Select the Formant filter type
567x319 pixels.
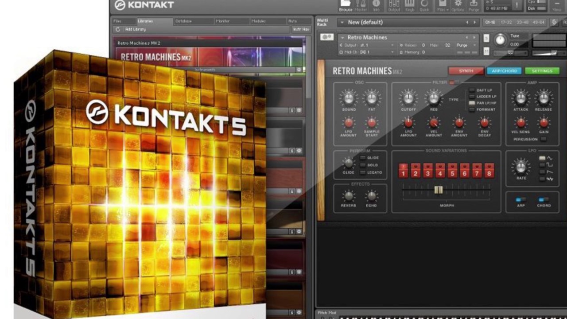pos(472,109)
